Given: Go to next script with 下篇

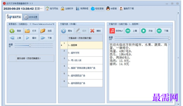Looking at the screenshot, I should 163,31.
